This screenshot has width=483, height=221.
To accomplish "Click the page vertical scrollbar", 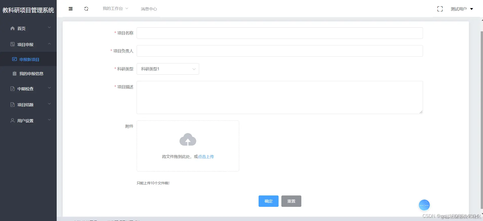I will pyautogui.click(x=481, y=120).
